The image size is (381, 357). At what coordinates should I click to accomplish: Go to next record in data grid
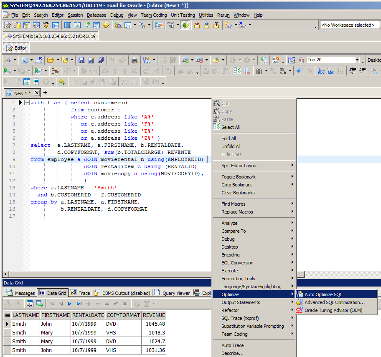coord(70,304)
